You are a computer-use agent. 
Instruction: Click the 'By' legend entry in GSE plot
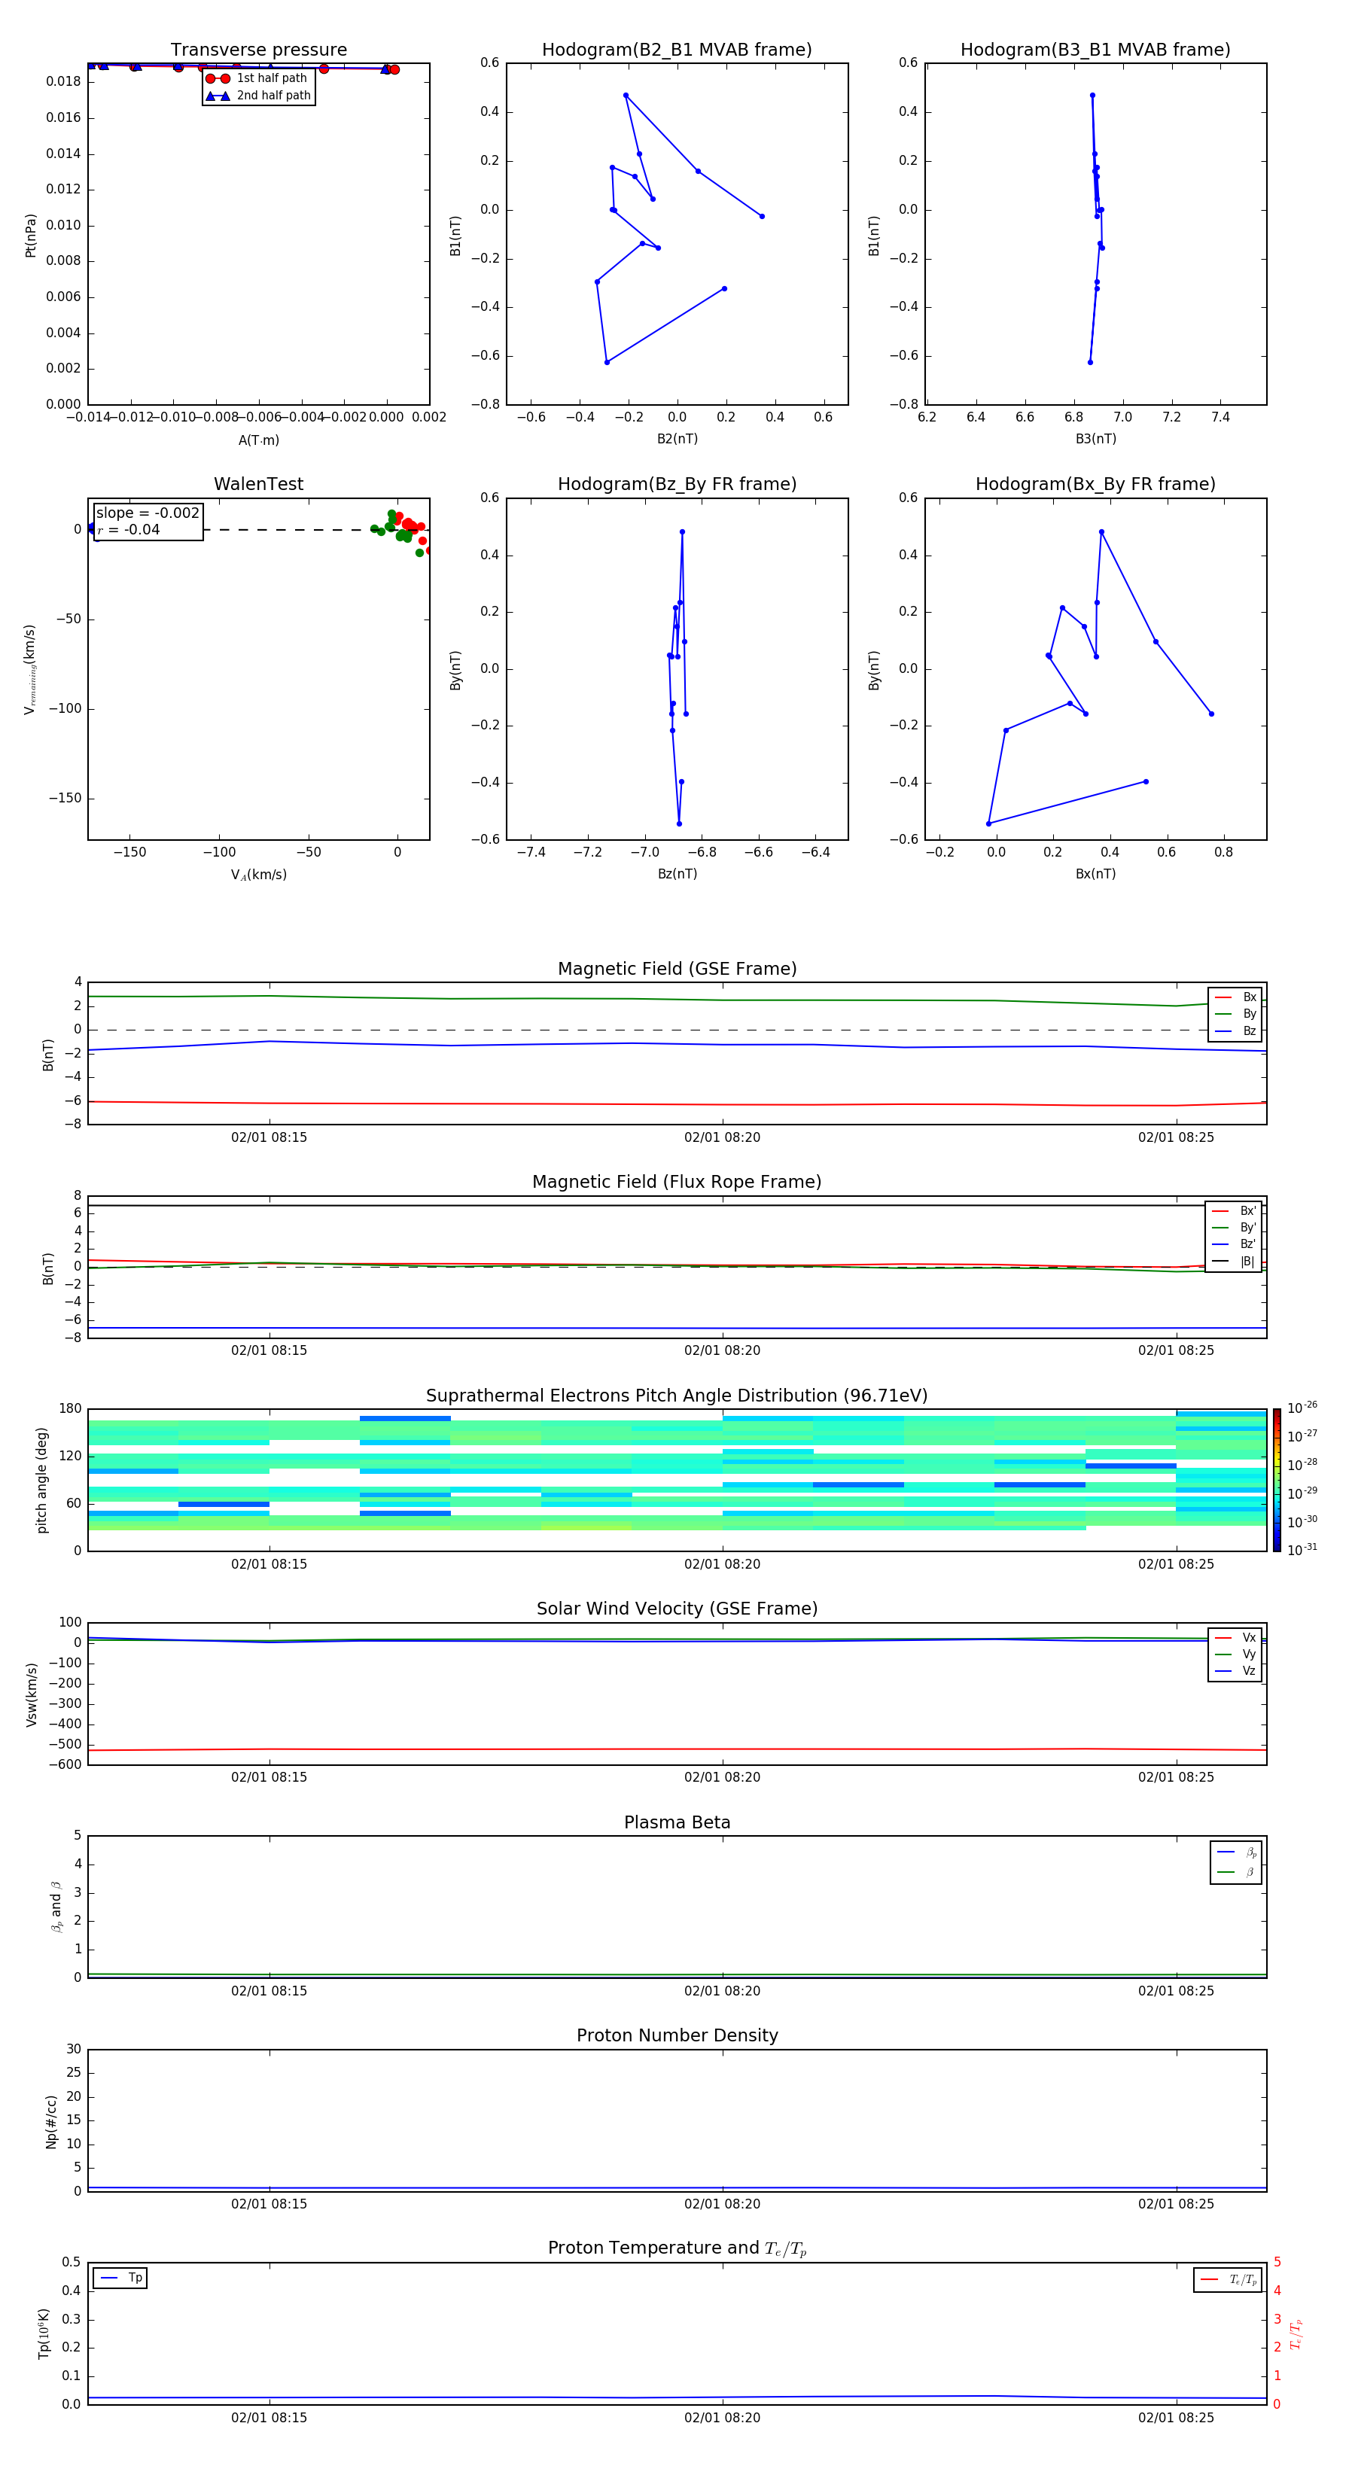click(1235, 1015)
